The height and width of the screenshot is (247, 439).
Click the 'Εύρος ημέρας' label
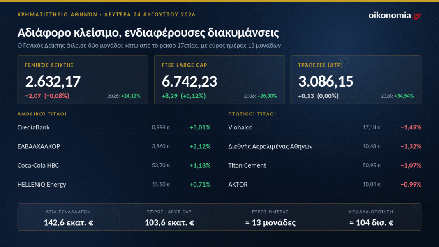pos(270,212)
